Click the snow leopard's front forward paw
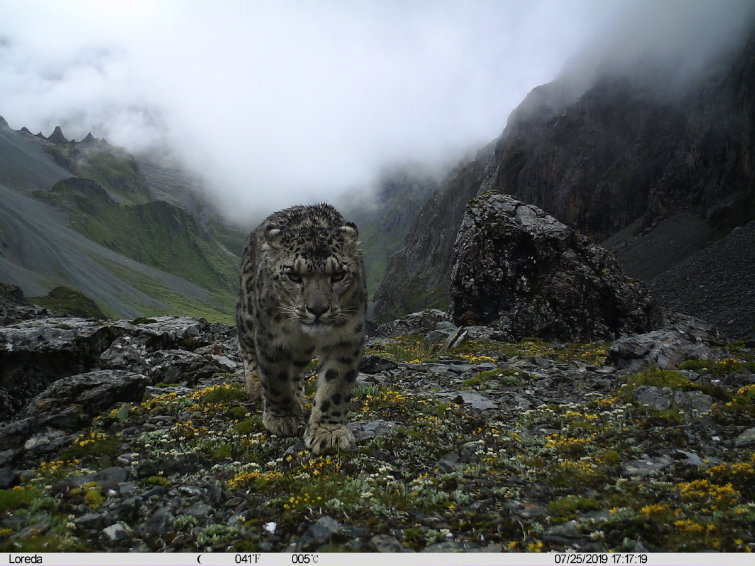Image resolution: width=755 pixels, height=566 pixels. click(x=328, y=438)
